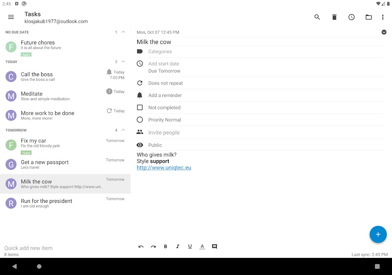This screenshot has height=275, width=392.
Task: Click the Last sync status text
Action: pyautogui.click(x=370, y=255)
